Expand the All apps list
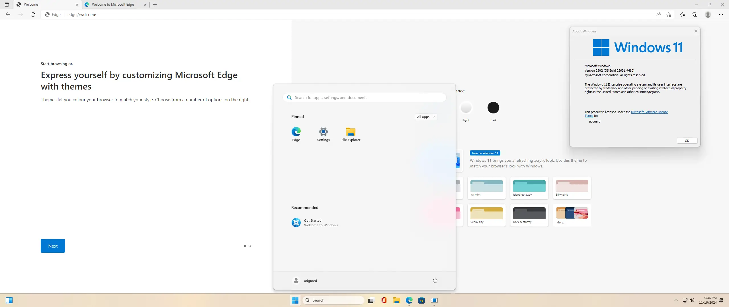Image resolution: width=729 pixels, height=307 pixels. (426, 117)
